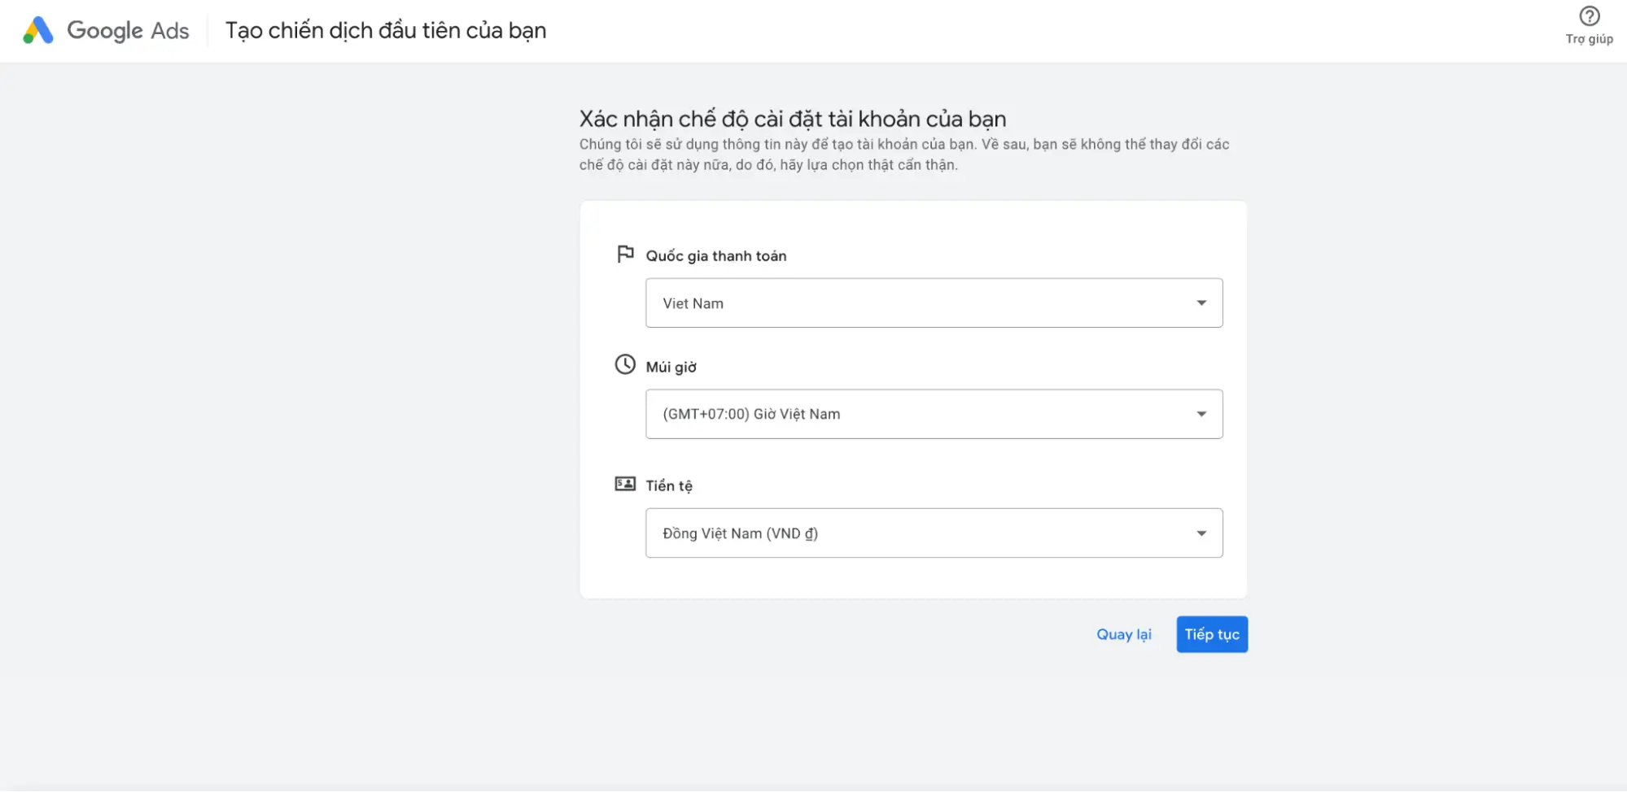This screenshot has height=792, width=1627.
Task: Click the arrow on the timezone dropdown
Action: (x=1201, y=414)
